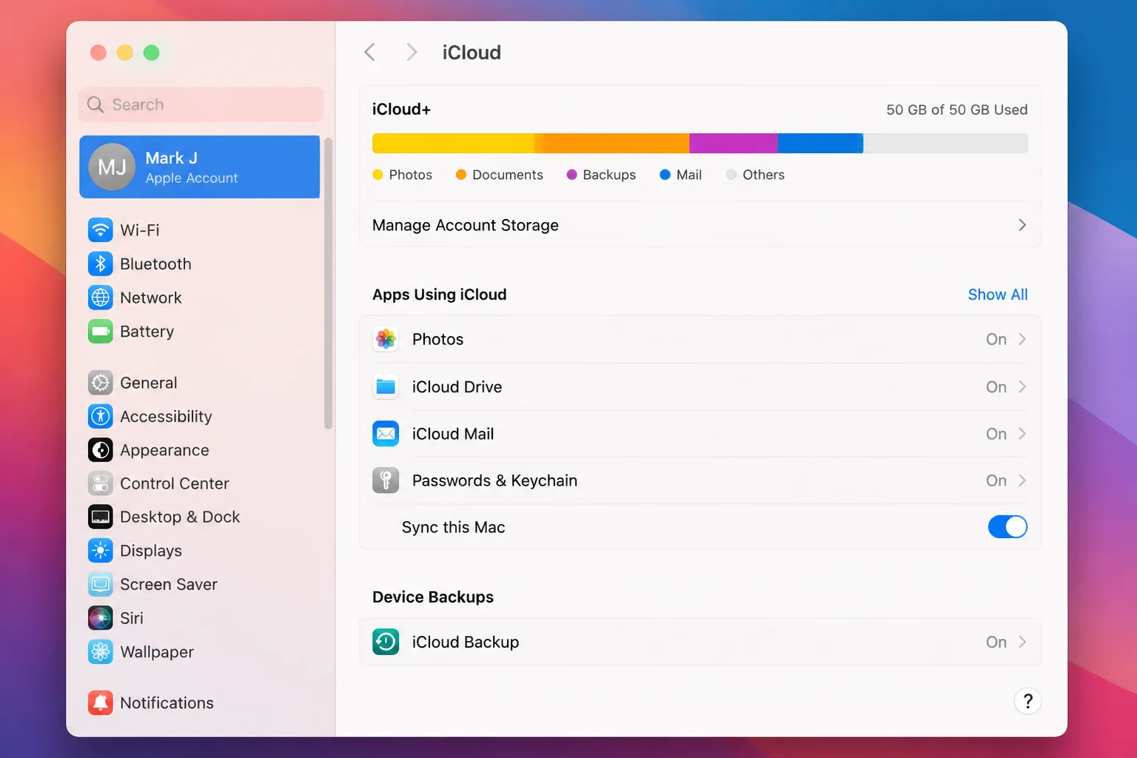Click the Siri icon
Viewport: 1137px width, 758px height.
101,618
